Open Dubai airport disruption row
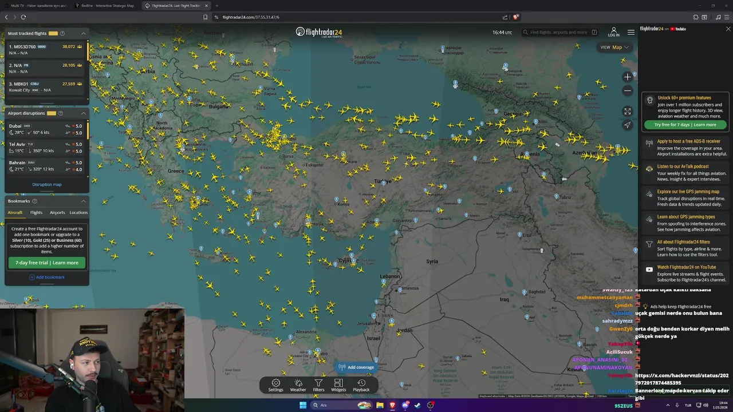The width and height of the screenshot is (733, 412). (x=46, y=129)
